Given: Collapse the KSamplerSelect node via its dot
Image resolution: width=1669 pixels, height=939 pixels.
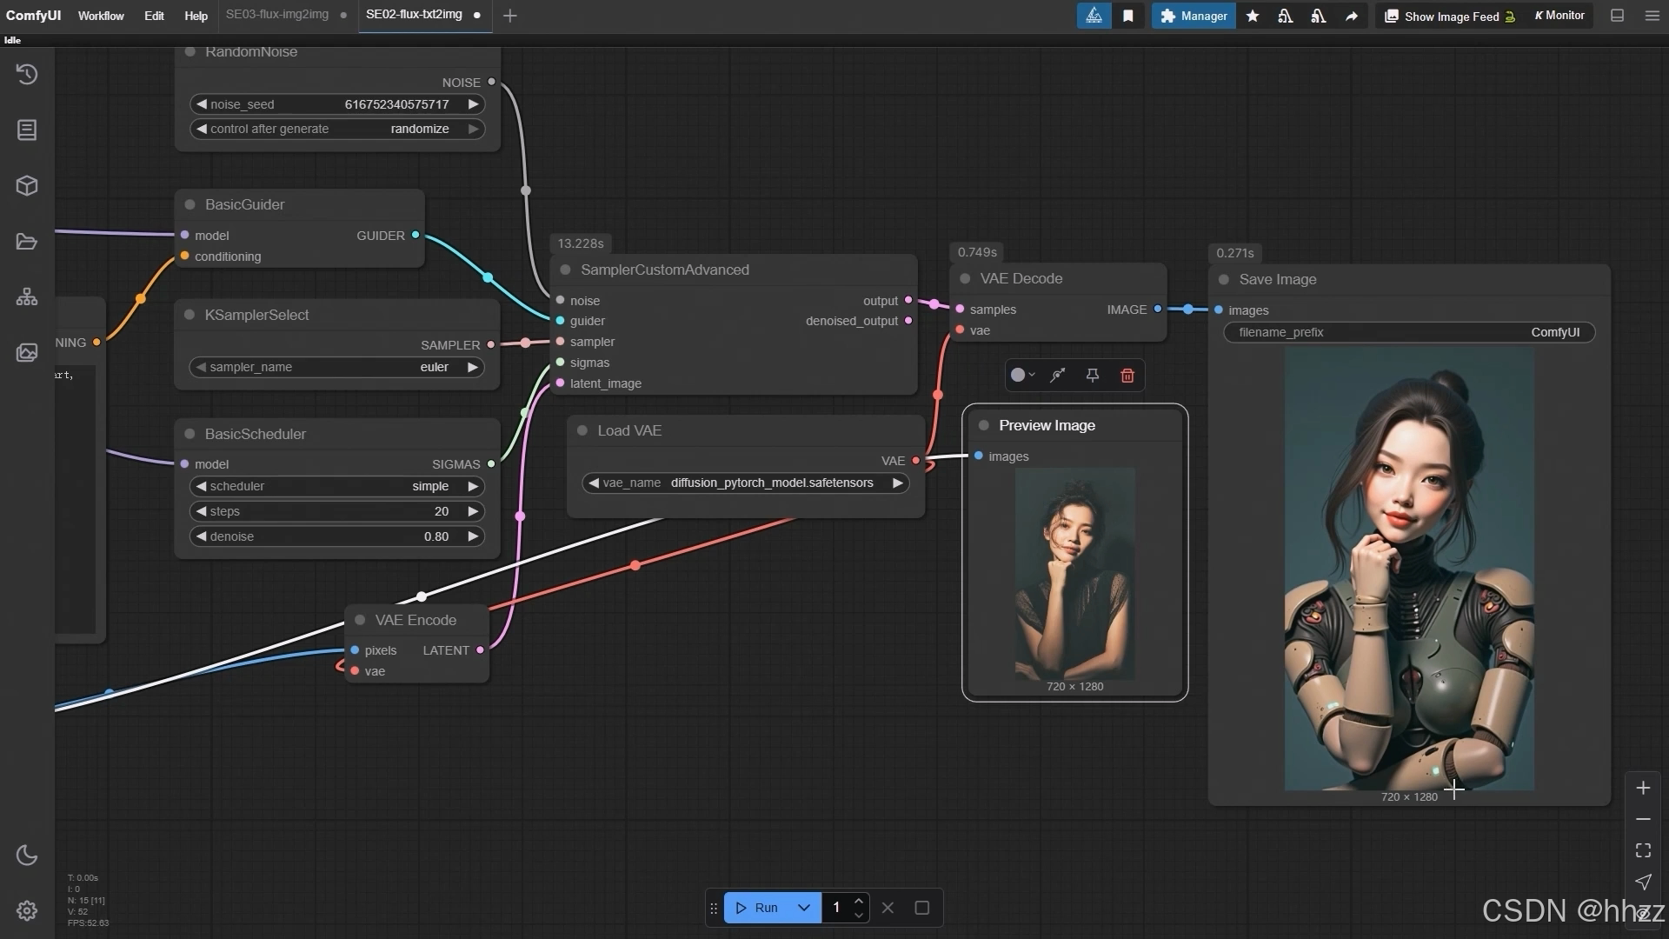Looking at the screenshot, I should click(190, 315).
